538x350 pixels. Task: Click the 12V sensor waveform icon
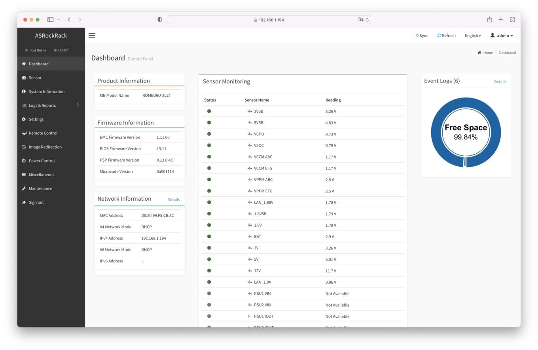pos(250,271)
